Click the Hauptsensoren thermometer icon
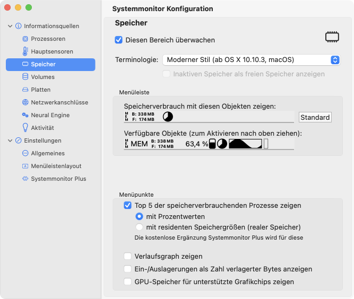The height and width of the screenshot is (299, 354). pos(25,51)
